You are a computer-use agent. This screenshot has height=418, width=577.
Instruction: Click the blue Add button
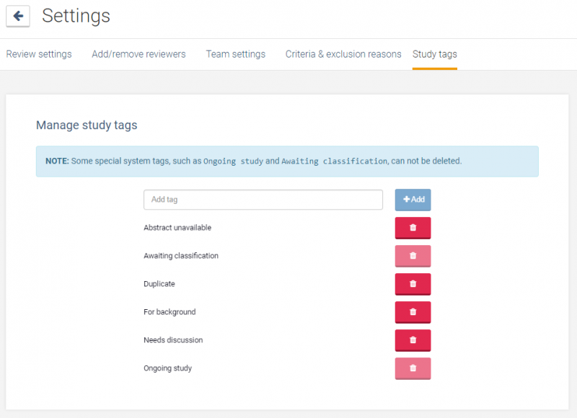click(413, 200)
